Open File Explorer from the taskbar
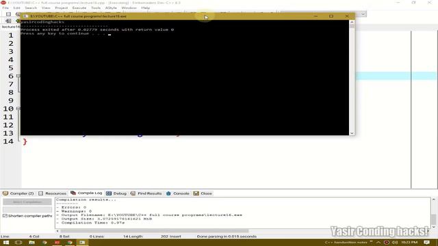Image resolution: width=438 pixels, height=246 pixels. point(31,243)
